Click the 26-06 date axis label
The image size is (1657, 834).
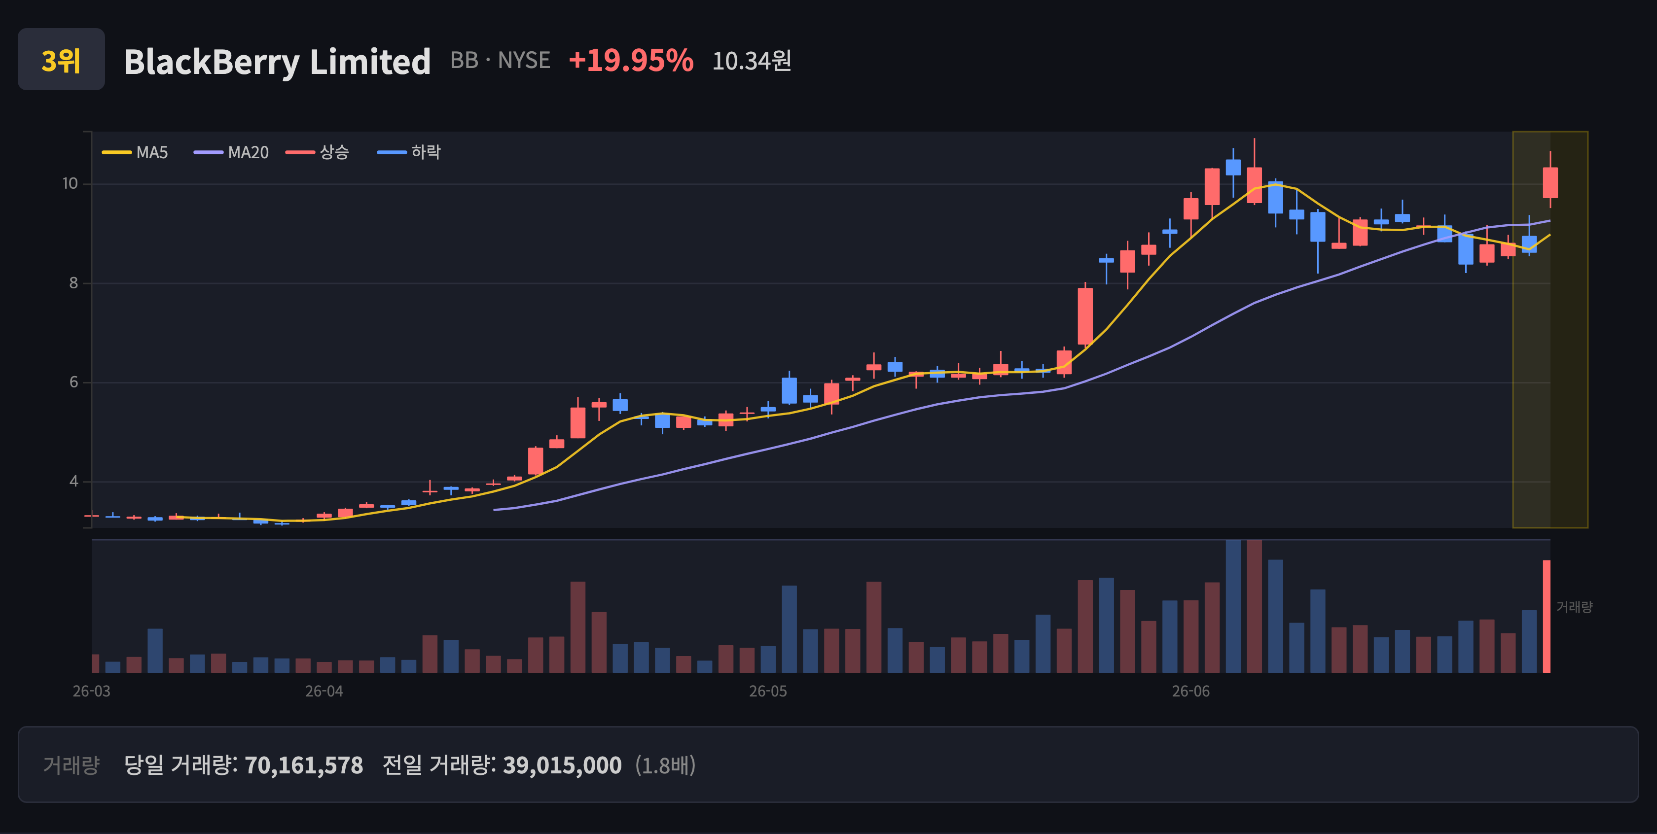(1190, 691)
